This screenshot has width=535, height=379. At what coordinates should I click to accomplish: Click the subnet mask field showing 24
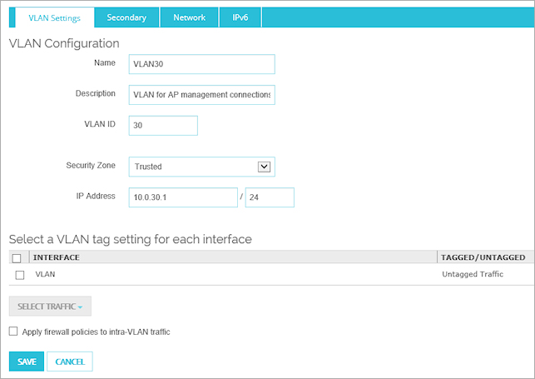[270, 197]
